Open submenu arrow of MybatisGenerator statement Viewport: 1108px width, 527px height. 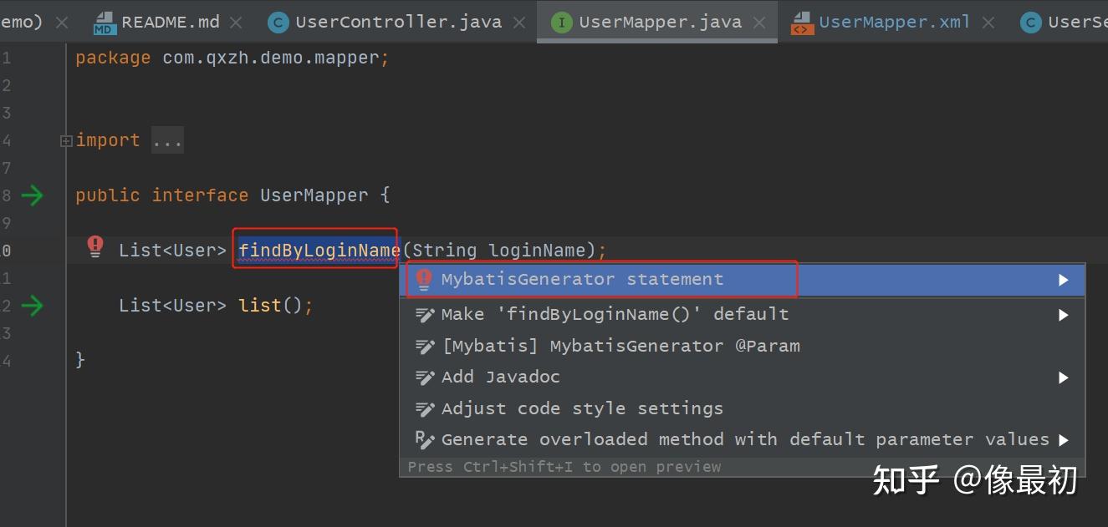pos(1063,280)
